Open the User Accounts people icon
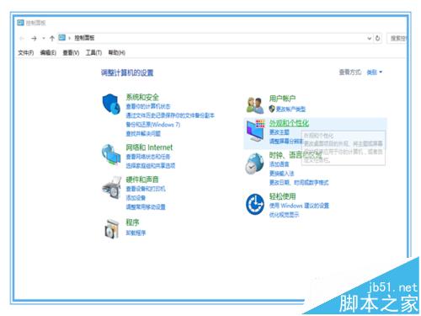This screenshot has width=421, height=316. [255, 105]
